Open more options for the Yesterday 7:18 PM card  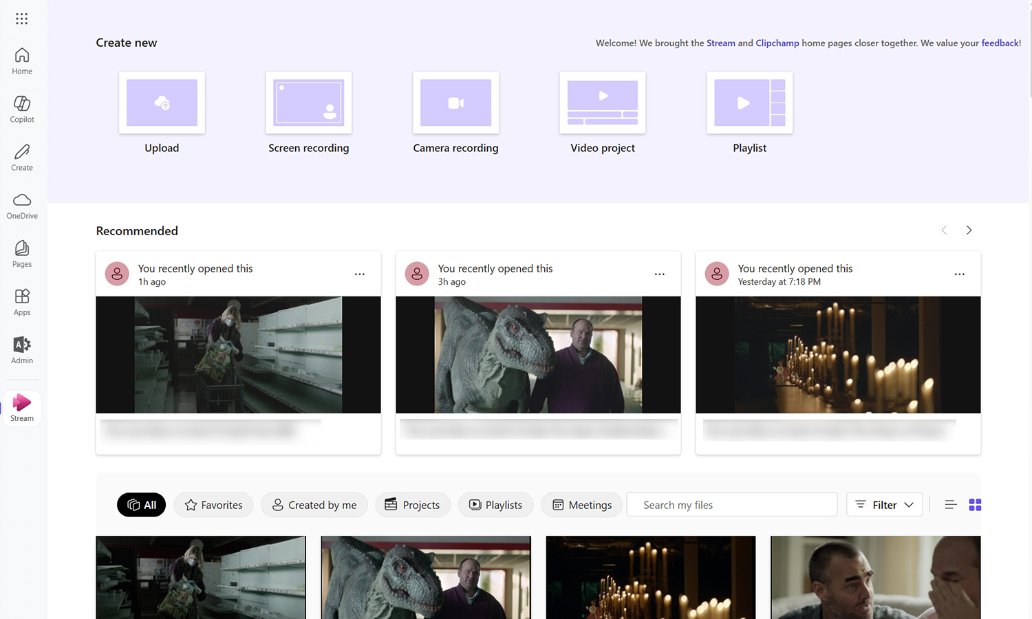pyautogui.click(x=960, y=274)
